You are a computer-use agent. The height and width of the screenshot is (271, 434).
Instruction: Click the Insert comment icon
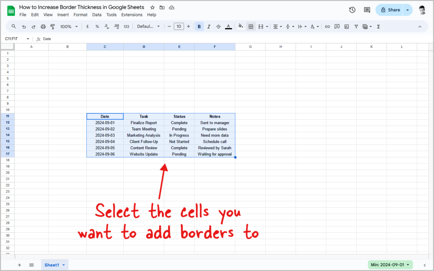point(337,27)
